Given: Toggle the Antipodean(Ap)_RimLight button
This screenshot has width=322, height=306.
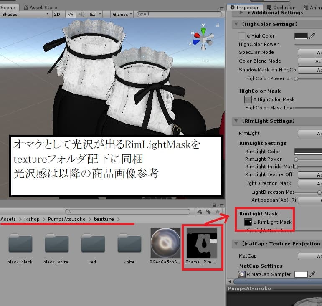Looking at the screenshot, I should click(x=310, y=200).
